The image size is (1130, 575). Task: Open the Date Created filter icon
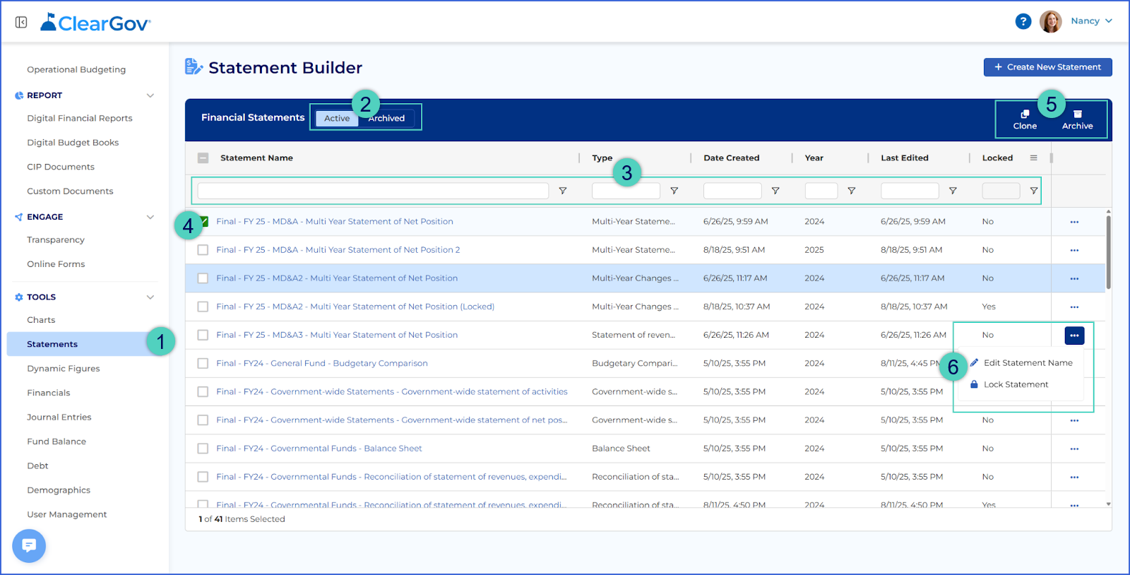[775, 191]
